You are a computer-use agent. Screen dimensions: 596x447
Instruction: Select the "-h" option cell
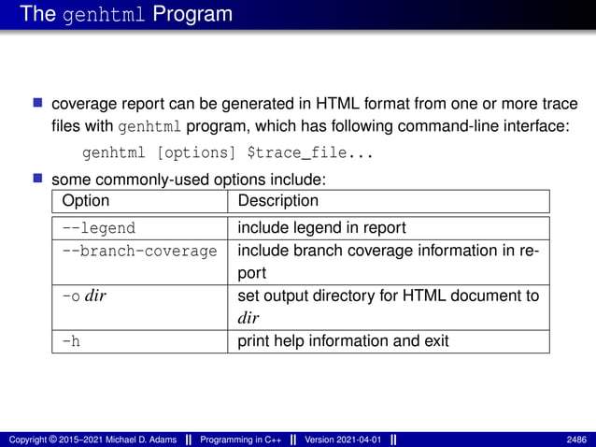[x=139, y=341]
